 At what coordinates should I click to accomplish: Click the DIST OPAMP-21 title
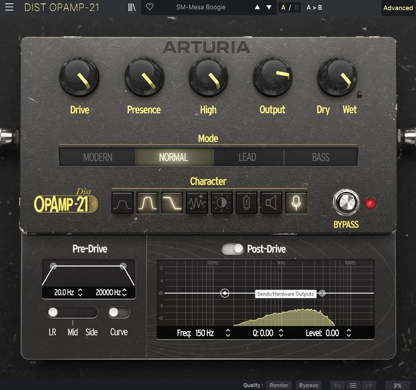point(61,8)
